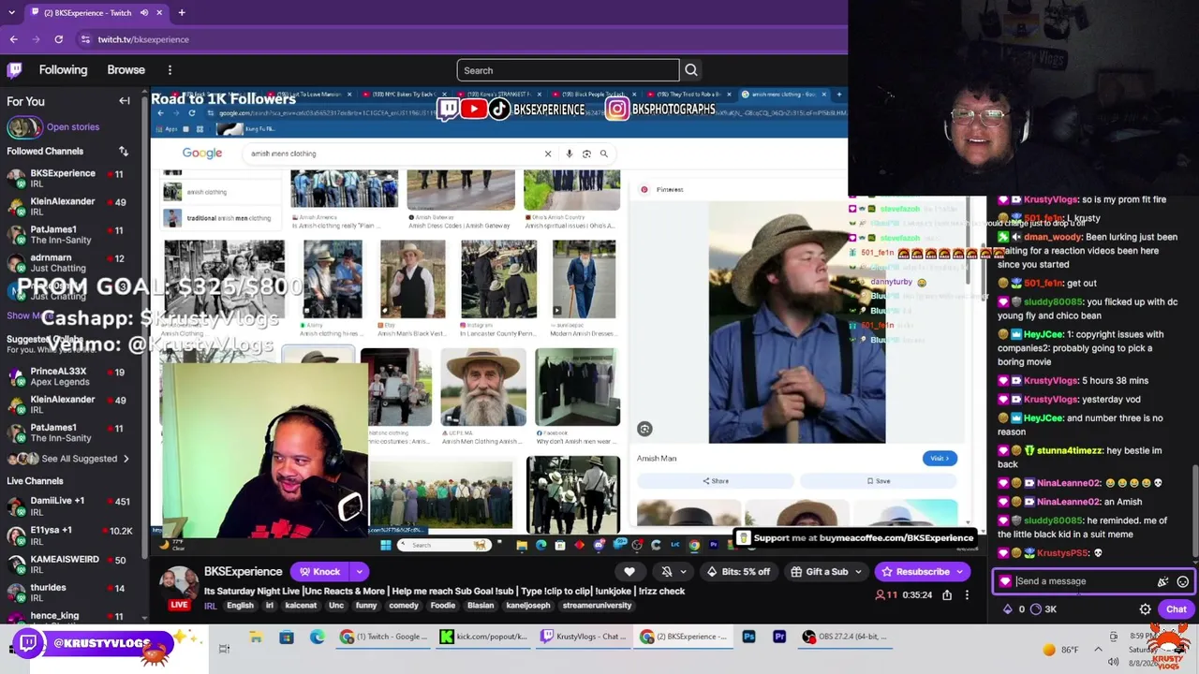Expand the Knock options dropdown

(x=359, y=572)
